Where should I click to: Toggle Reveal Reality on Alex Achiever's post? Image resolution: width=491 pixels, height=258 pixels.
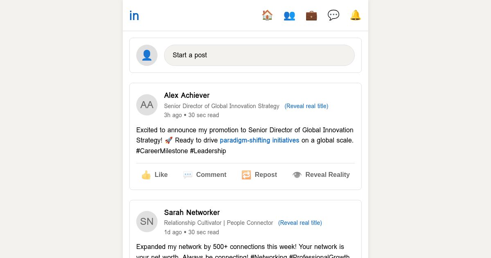point(321,175)
